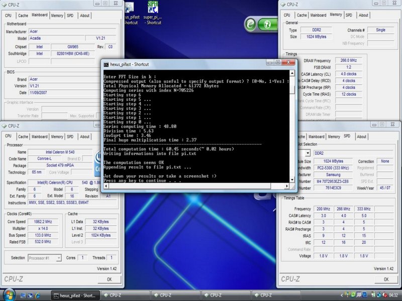402x301 pixels.
Task: Click the wireless antenna tray icon
Action: tap(348, 295)
